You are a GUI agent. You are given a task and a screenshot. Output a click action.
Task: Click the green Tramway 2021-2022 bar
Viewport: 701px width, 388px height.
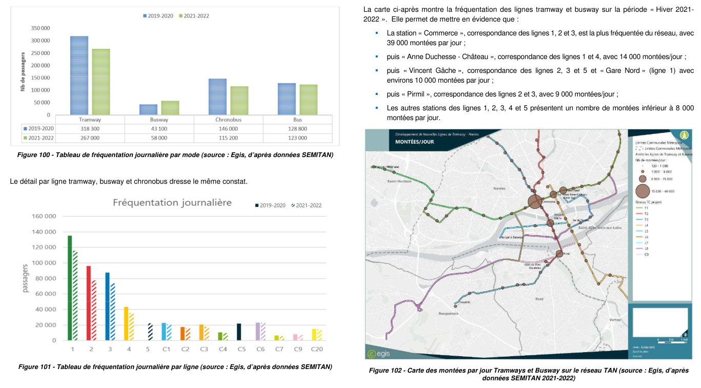point(101,82)
